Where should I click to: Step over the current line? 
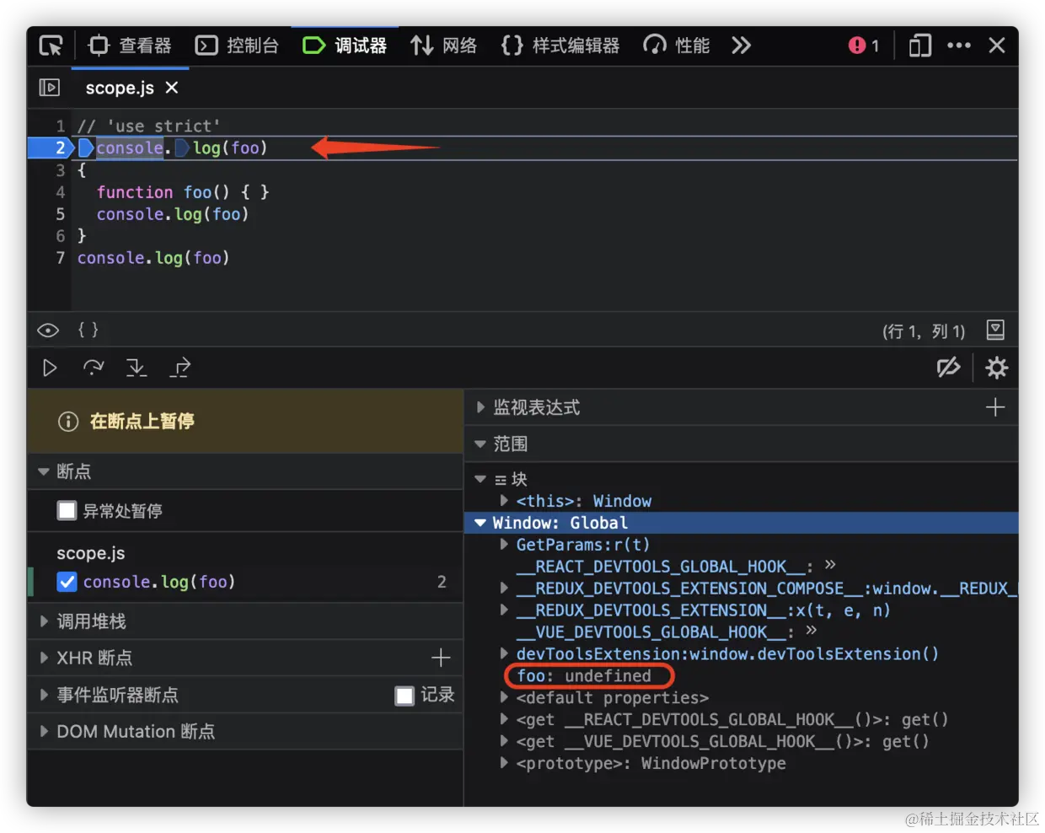click(x=93, y=368)
